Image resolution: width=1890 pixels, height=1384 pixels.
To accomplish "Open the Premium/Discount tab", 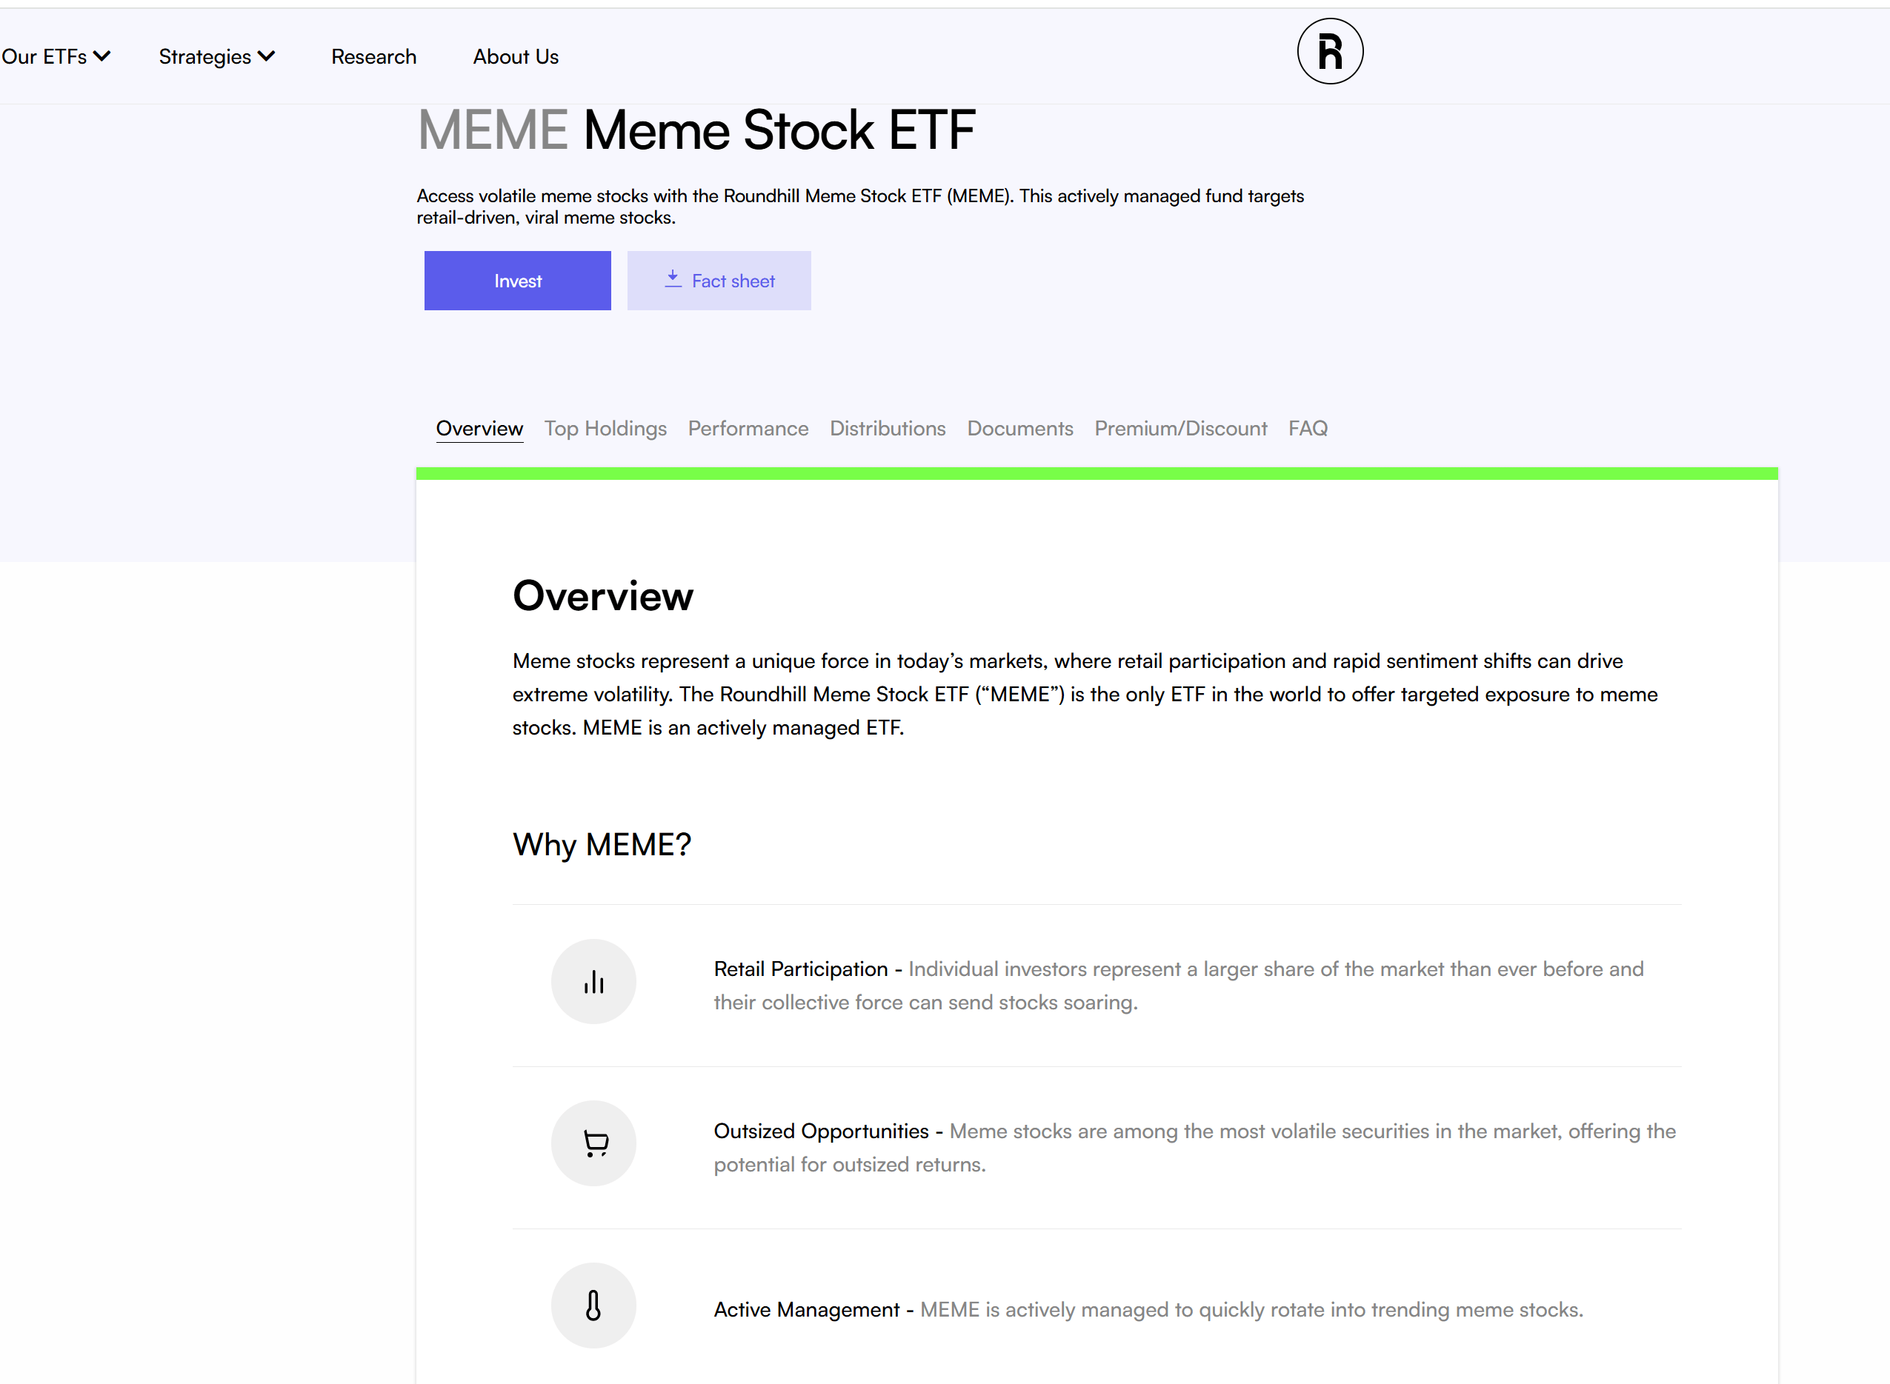I will coord(1180,429).
